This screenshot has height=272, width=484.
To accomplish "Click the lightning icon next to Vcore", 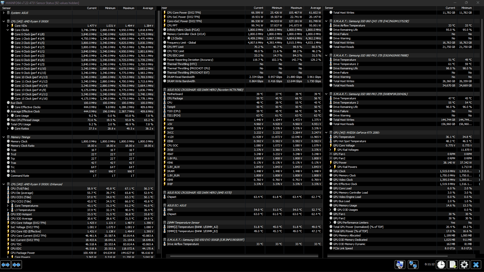I will (165, 120).
